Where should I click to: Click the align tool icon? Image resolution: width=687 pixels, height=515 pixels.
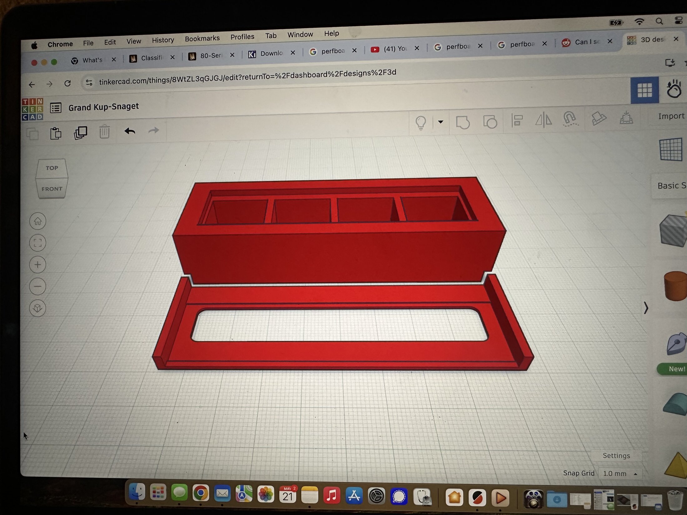click(517, 120)
